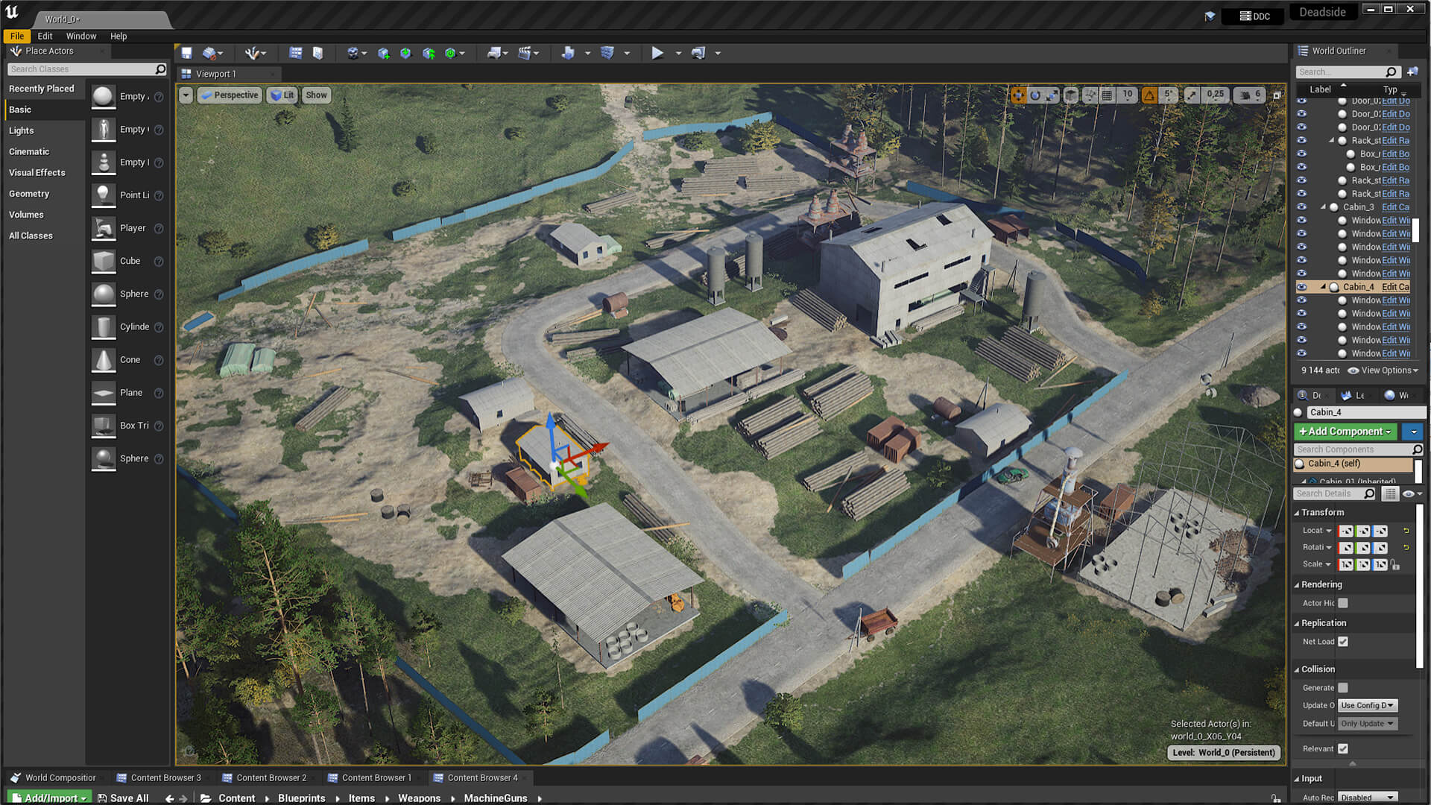Open viewport options dropdown arrow
Screen dimensions: 1431x805
186,95
